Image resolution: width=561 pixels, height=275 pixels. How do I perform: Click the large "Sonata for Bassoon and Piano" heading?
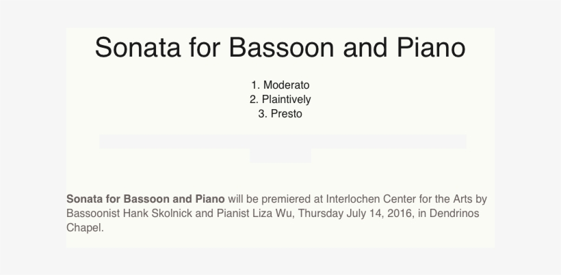(280, 49)
